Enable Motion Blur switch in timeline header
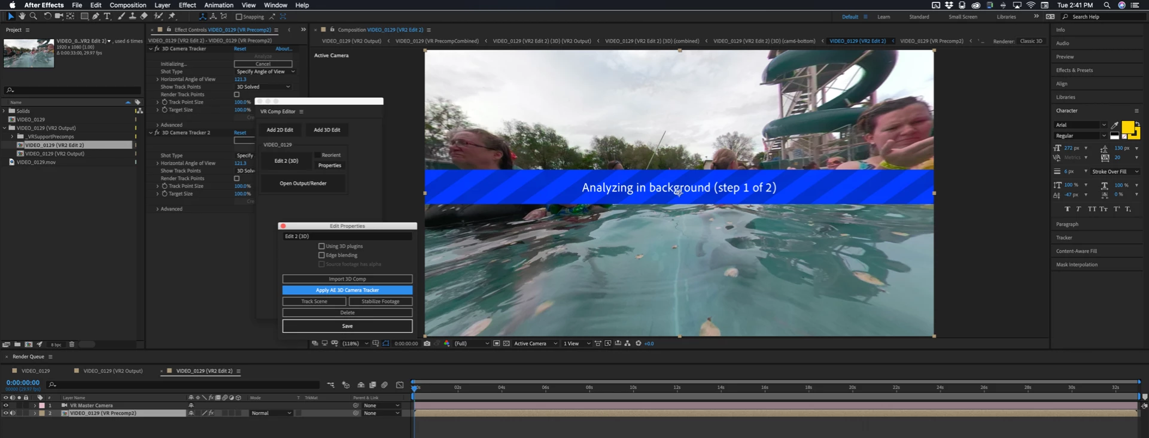Screen dimensions: 1149x438 click(384, 385)
